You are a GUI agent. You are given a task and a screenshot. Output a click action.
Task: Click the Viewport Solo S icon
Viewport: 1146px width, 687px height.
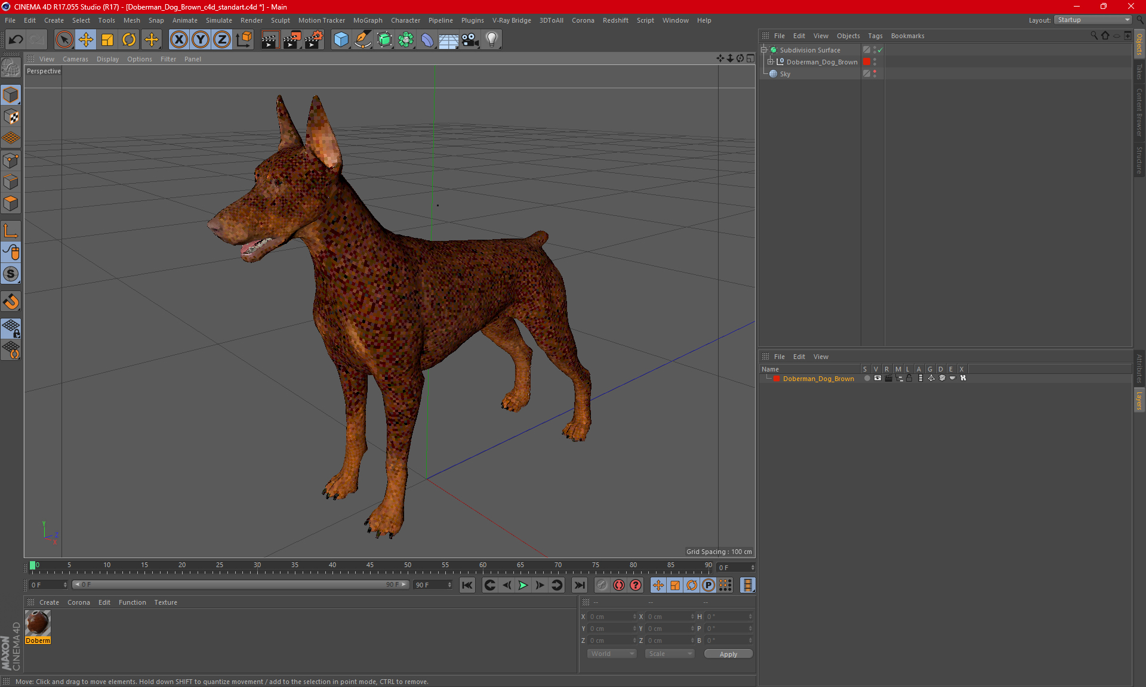pos(11,274)
